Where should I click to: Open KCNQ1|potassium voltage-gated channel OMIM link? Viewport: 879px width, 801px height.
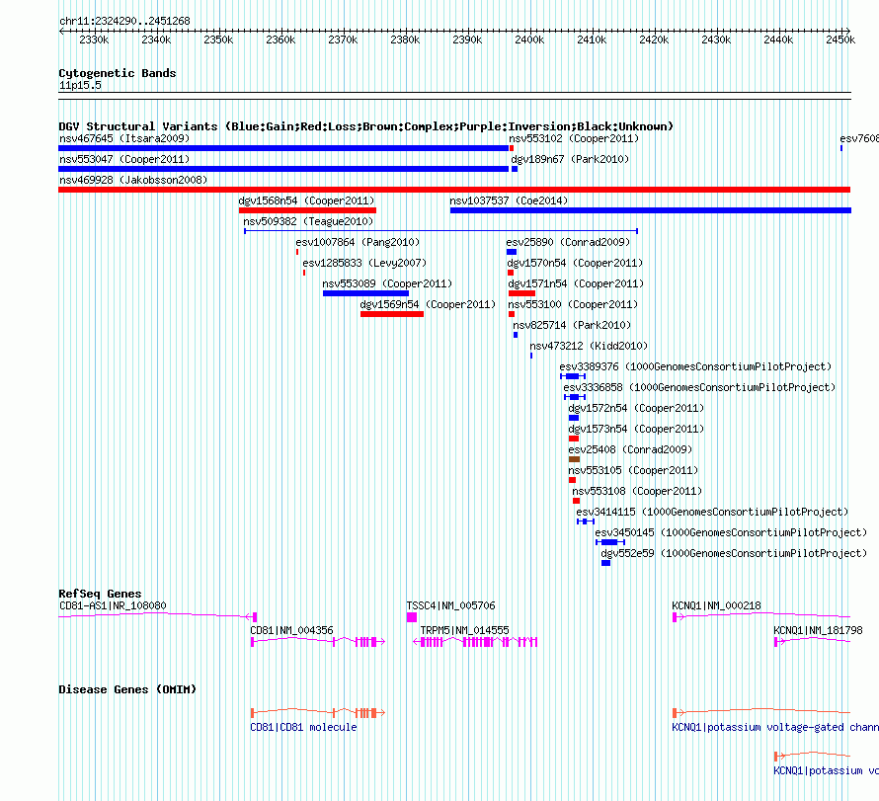[774, 727]
